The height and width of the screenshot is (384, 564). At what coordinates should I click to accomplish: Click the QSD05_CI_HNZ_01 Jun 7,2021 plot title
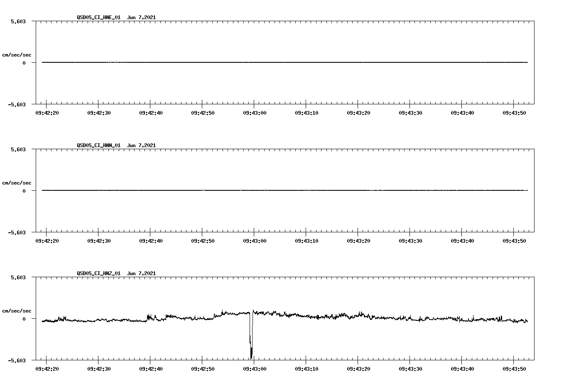click(116, 273)
